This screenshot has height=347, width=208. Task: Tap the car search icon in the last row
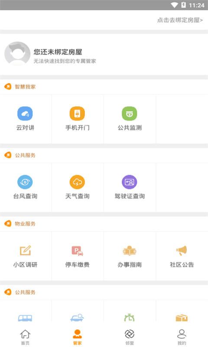point(77,318)
